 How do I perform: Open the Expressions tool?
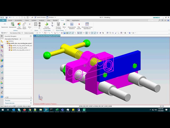click(x=5, y=25)
